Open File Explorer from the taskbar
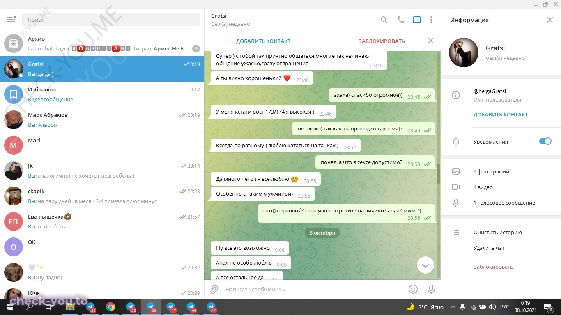The image size is (561, 315). (x=70, y=307)
